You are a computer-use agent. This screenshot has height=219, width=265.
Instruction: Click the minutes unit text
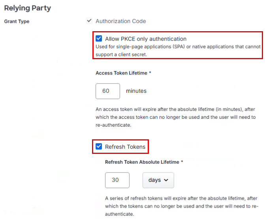(136, 91)
